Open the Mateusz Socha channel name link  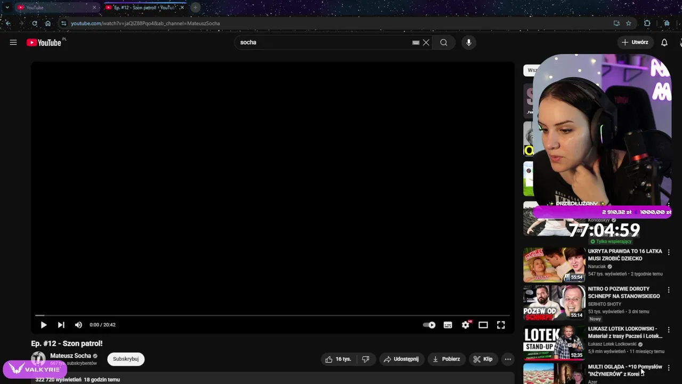[x=70, y=356]
